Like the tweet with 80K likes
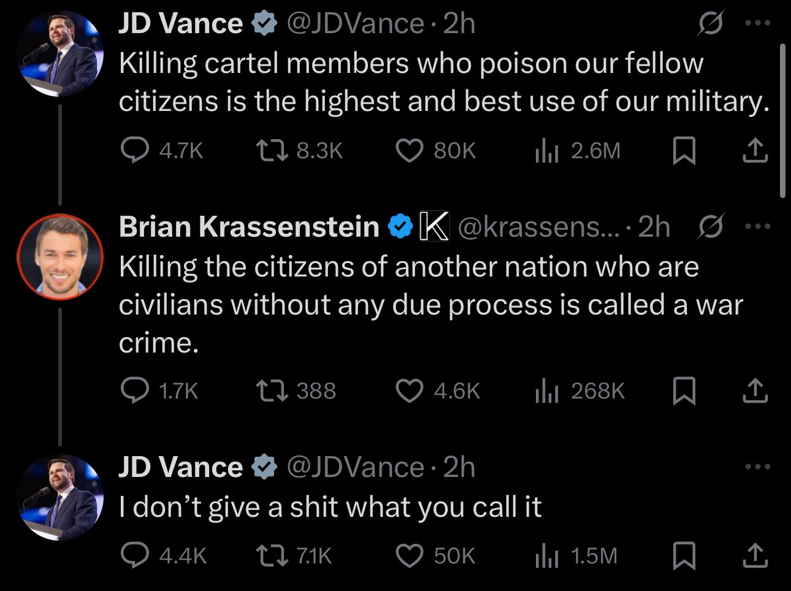 coord(410,151)
